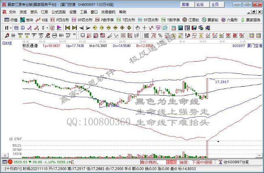Open the P四方形 tool
This screenshot has width=264, height=173.
(60, 20)
